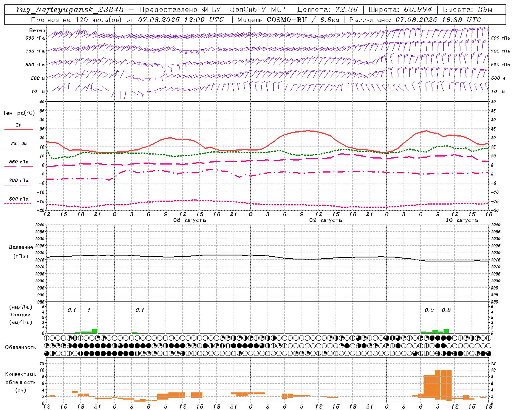Click the Модель COSMO-RU / 6.6км label
Image resolution: width=512 pixels, height=410 pixels.
tap(288, 20)
